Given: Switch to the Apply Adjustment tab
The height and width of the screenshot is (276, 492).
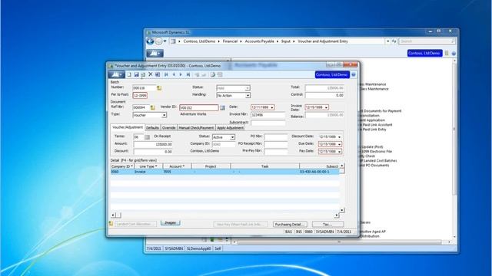Looking at the screenshot, I should pos(230,128).
